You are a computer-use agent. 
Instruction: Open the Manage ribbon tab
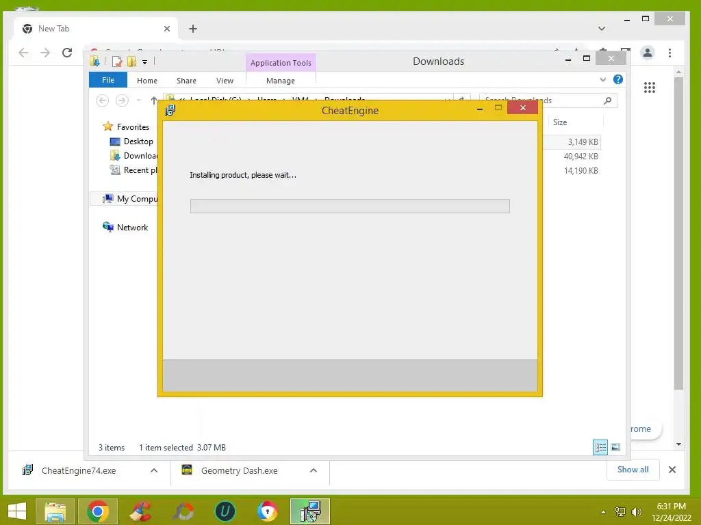(x=281, y=81)
